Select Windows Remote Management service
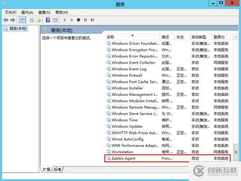Image resolution: width=241 pixels, height=181 pixels. [x=168, y=107]
